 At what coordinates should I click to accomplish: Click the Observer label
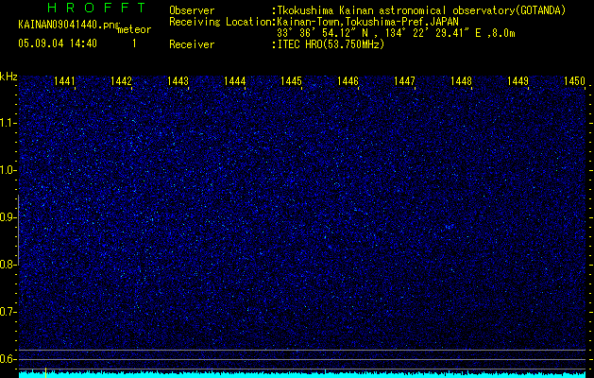coord(192,10)
